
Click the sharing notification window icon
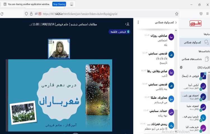[5, 4]
